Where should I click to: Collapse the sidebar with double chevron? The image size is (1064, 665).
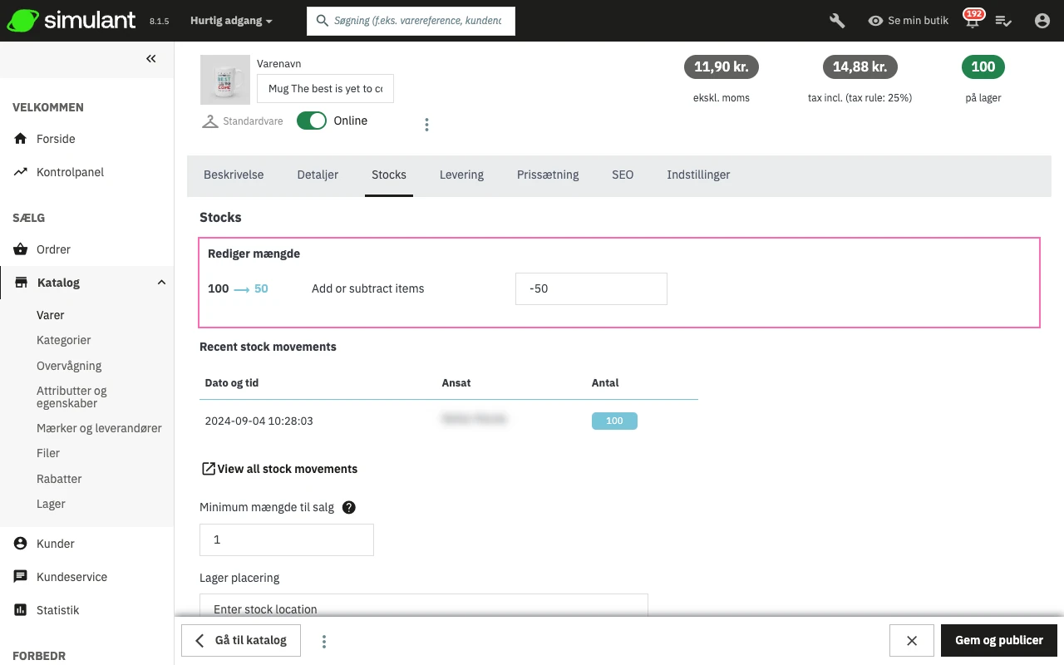click(x=150, y=58)
